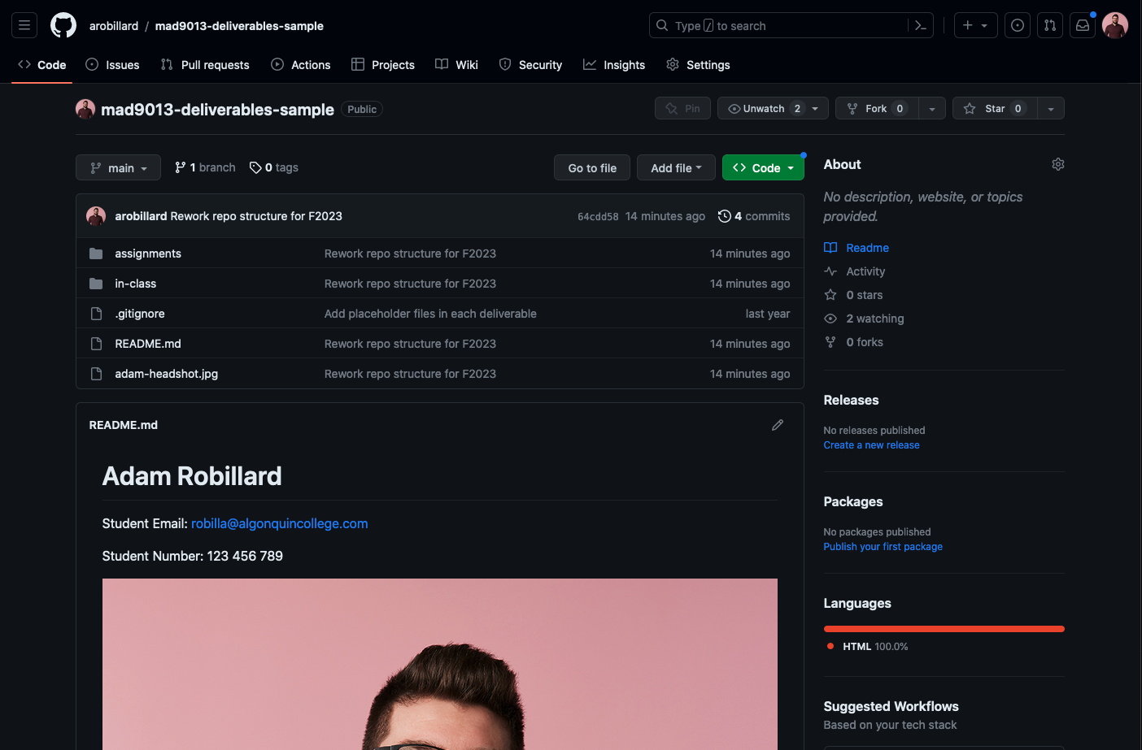This screenshot has width=1142, height=750.
Task: Switch to the Actions tab
Action: (300, 65)
